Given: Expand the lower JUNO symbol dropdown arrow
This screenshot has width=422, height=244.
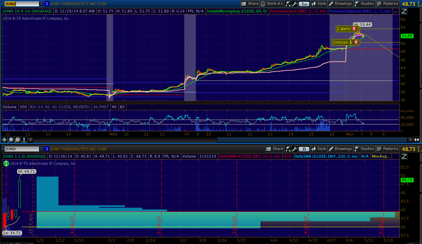Looking at the screenshot, I should coord(42,149).
